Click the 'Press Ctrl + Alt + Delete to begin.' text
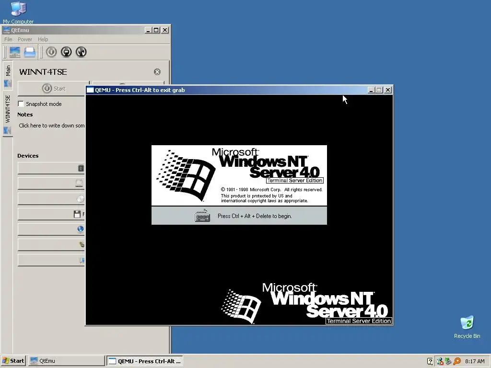 (255, 216)
